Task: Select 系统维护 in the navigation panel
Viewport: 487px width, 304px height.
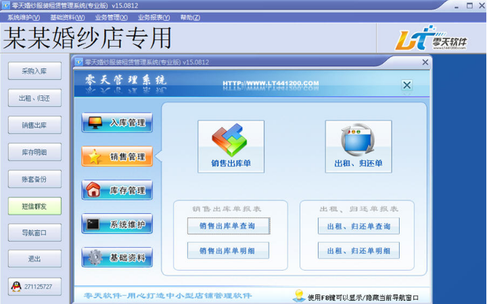Action: point(117,224)
